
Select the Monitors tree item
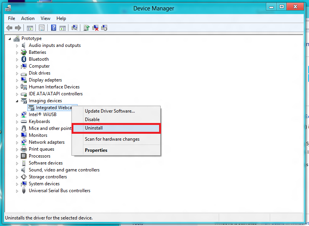(x=38, y=135)
